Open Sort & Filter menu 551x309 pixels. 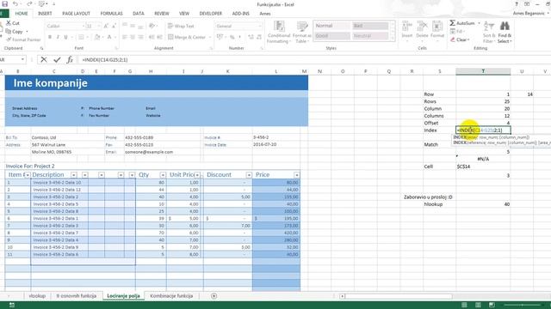coord(489,32)
